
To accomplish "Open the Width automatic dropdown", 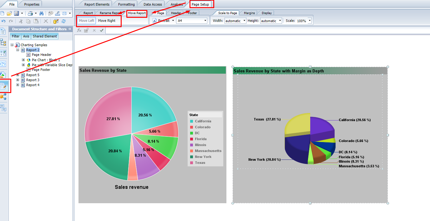I will [235, 21].
